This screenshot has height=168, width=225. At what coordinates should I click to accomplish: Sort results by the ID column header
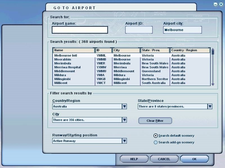point(103,50)
